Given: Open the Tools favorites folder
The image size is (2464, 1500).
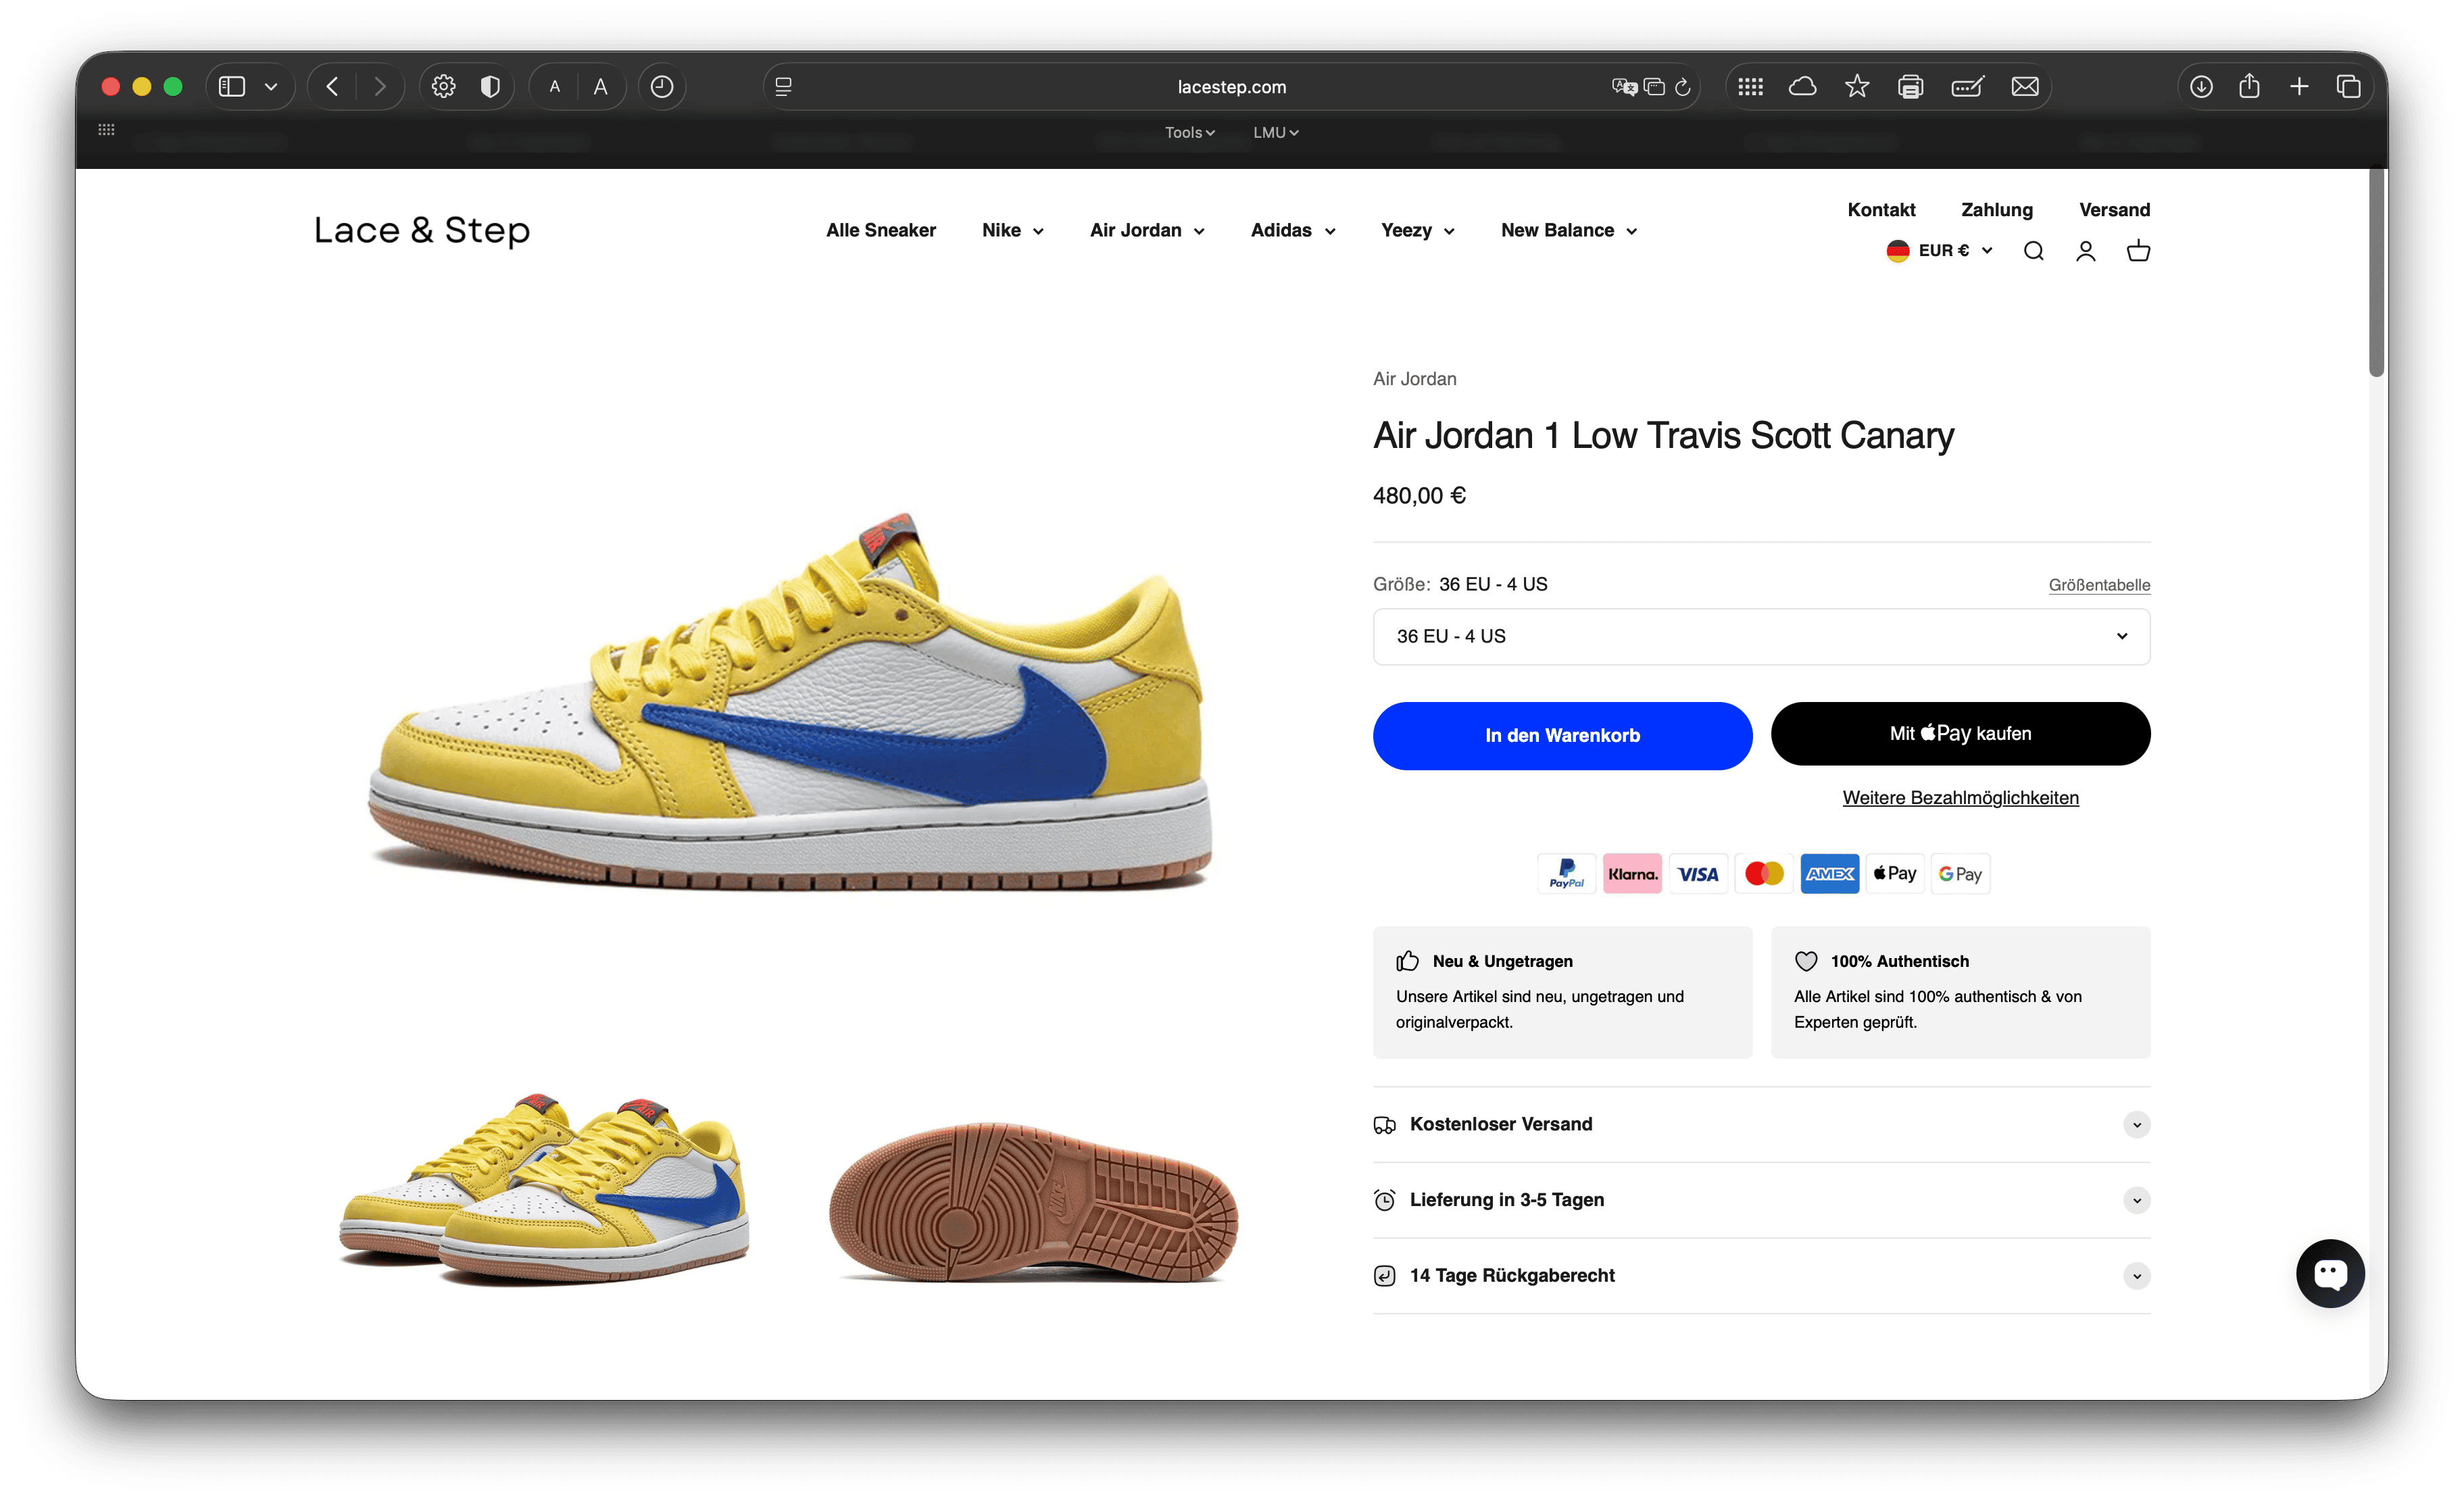Looking at the screenshot, I should (1189, 132).
